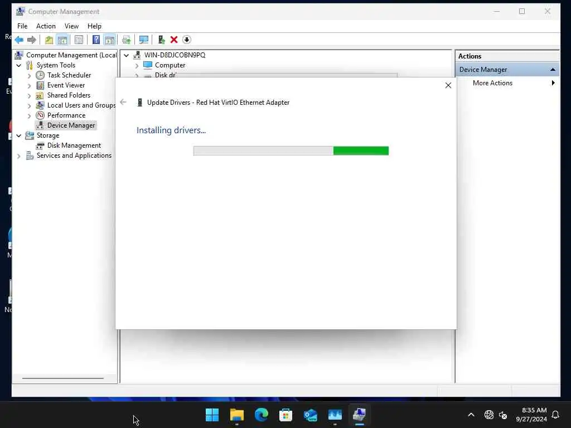Click Computer Management taskbar icon
The width and height of the screenshot is (571, 428).
coord(360,415)
